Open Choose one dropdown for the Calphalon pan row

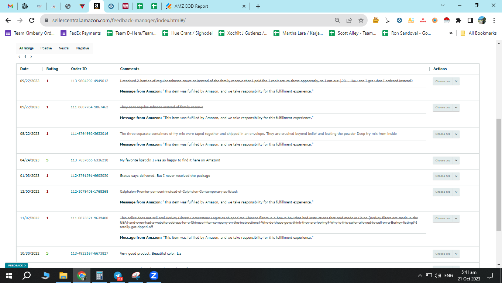pos(446,192)
